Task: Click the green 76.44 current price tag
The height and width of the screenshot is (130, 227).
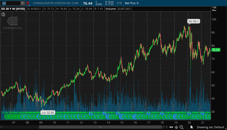Action: click(x=216, y=50)
